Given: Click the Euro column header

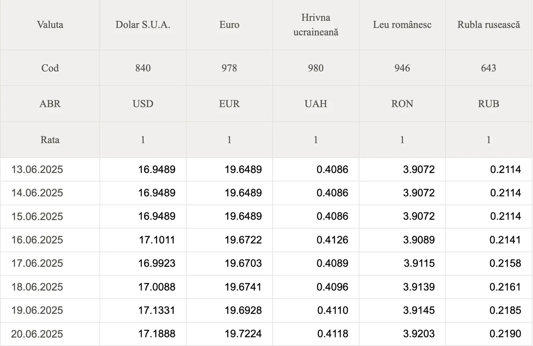Looking at the screenshot, I should click(229, 25).
